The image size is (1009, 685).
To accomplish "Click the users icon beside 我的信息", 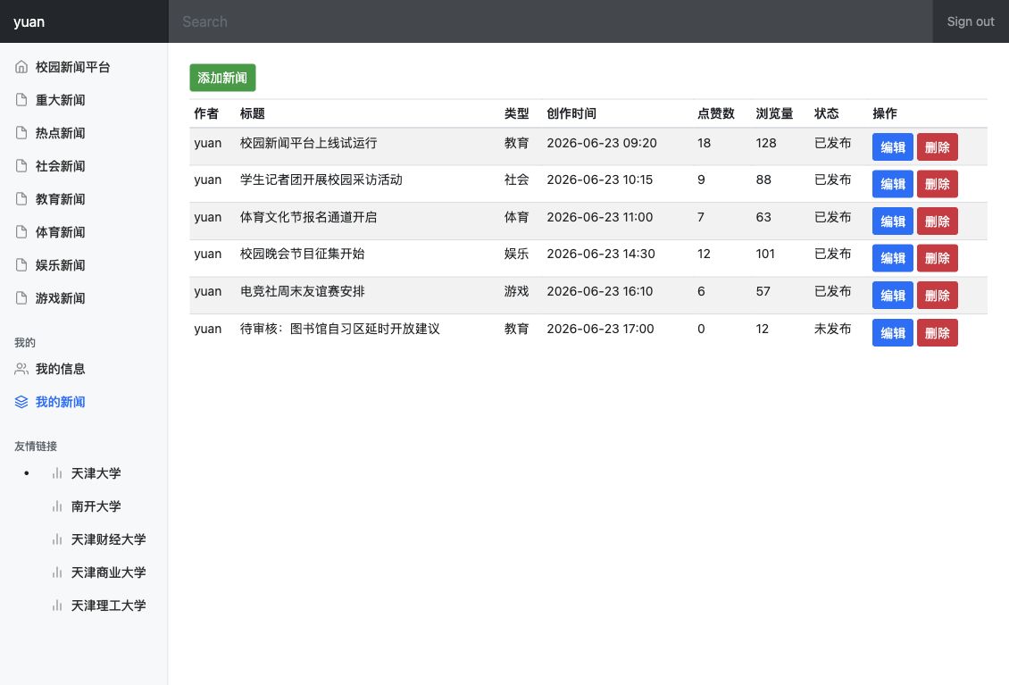I will [21, 369].
